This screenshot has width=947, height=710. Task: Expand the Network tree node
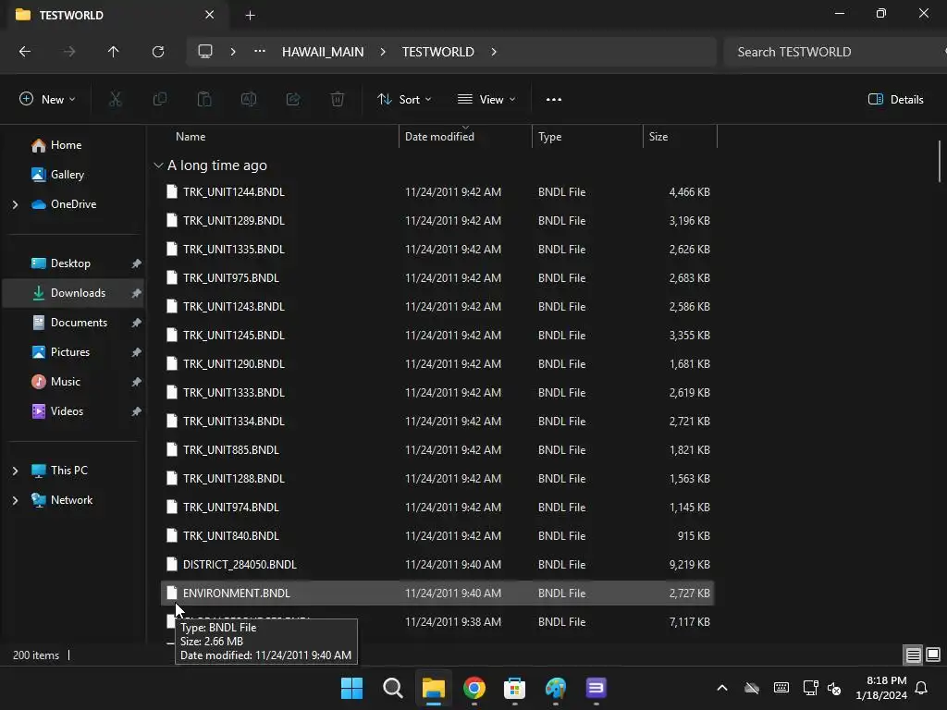15,500
